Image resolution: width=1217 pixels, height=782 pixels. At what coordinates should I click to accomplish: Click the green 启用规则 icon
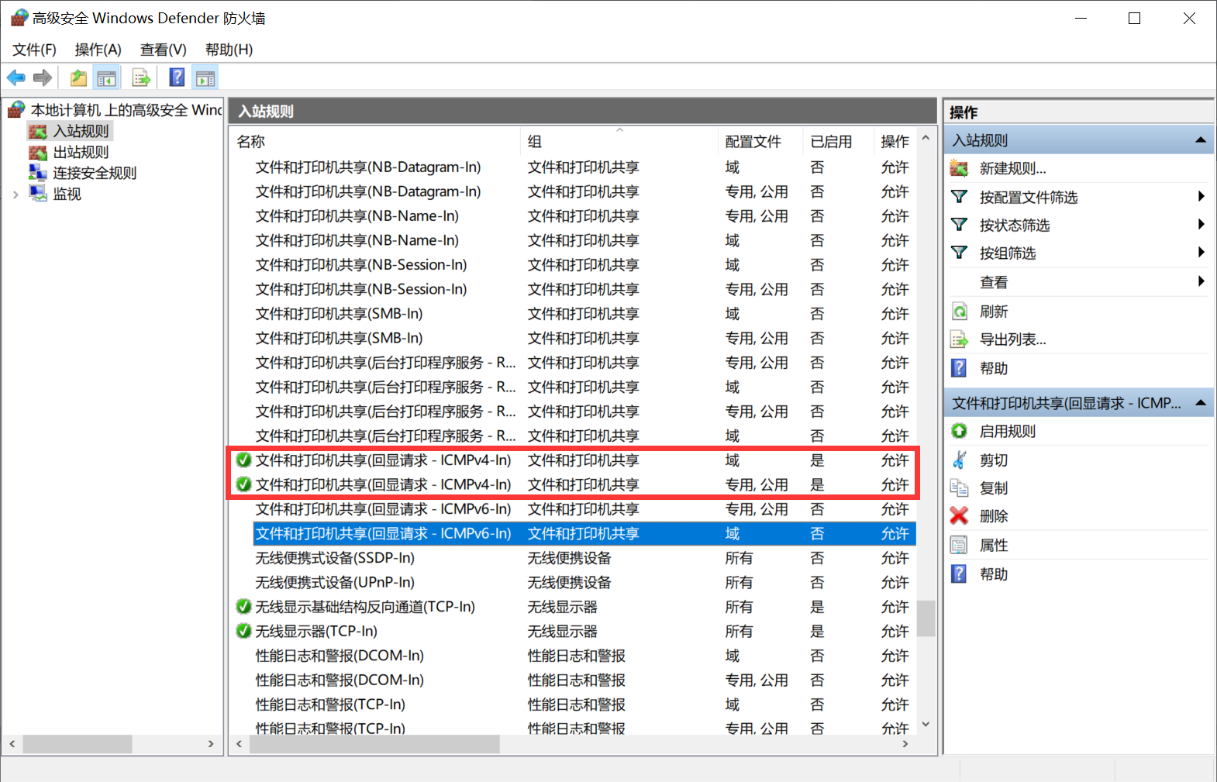[x=960, y=431]
